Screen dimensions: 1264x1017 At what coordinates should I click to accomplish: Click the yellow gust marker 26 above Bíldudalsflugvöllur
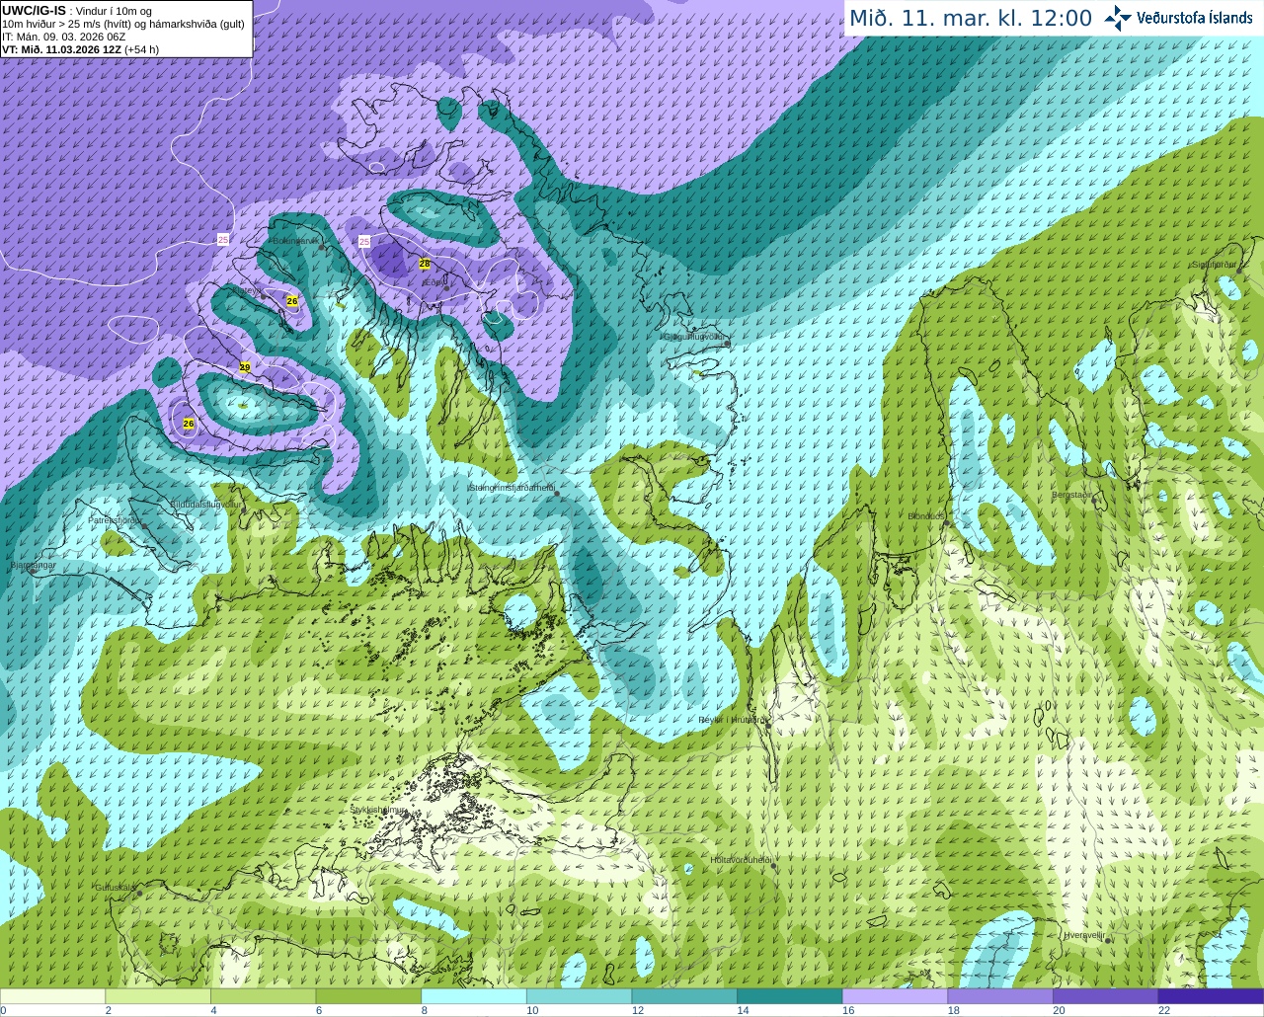(x=189, y=424)
